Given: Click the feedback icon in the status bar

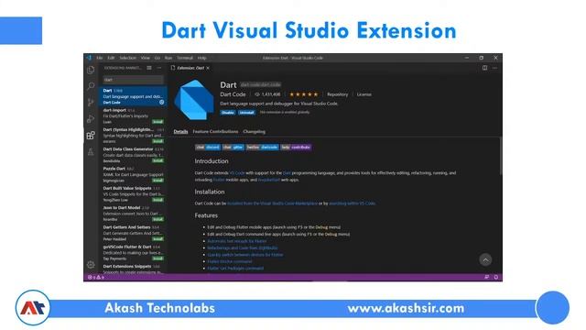Looking at the screenshot, I should [486, 277].
